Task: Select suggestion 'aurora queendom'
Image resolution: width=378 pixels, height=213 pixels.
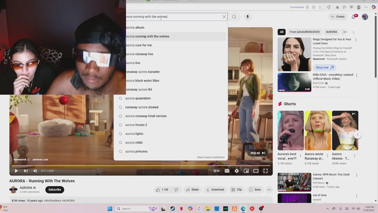Action: click(171, 98)
